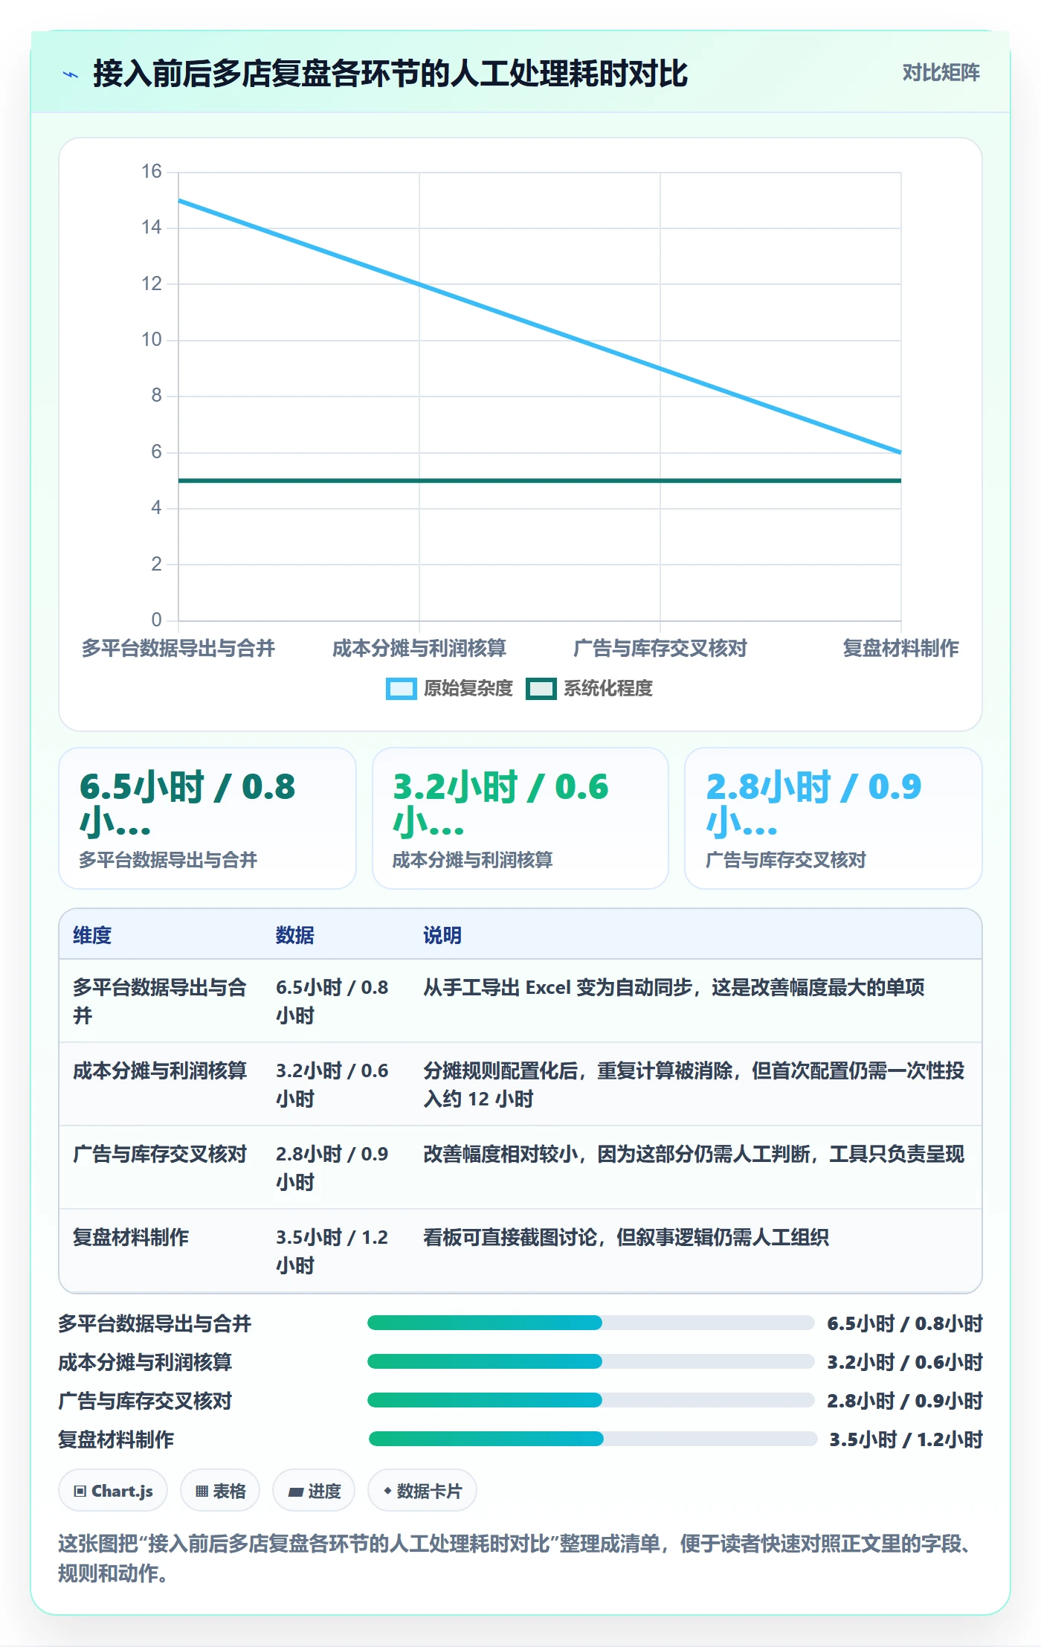
Task: Select table cell 多平台数据导出与合并
Action: point(160,1001)
